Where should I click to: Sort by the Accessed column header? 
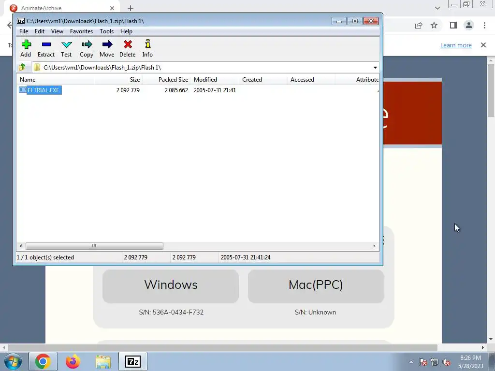pos(311,80)
